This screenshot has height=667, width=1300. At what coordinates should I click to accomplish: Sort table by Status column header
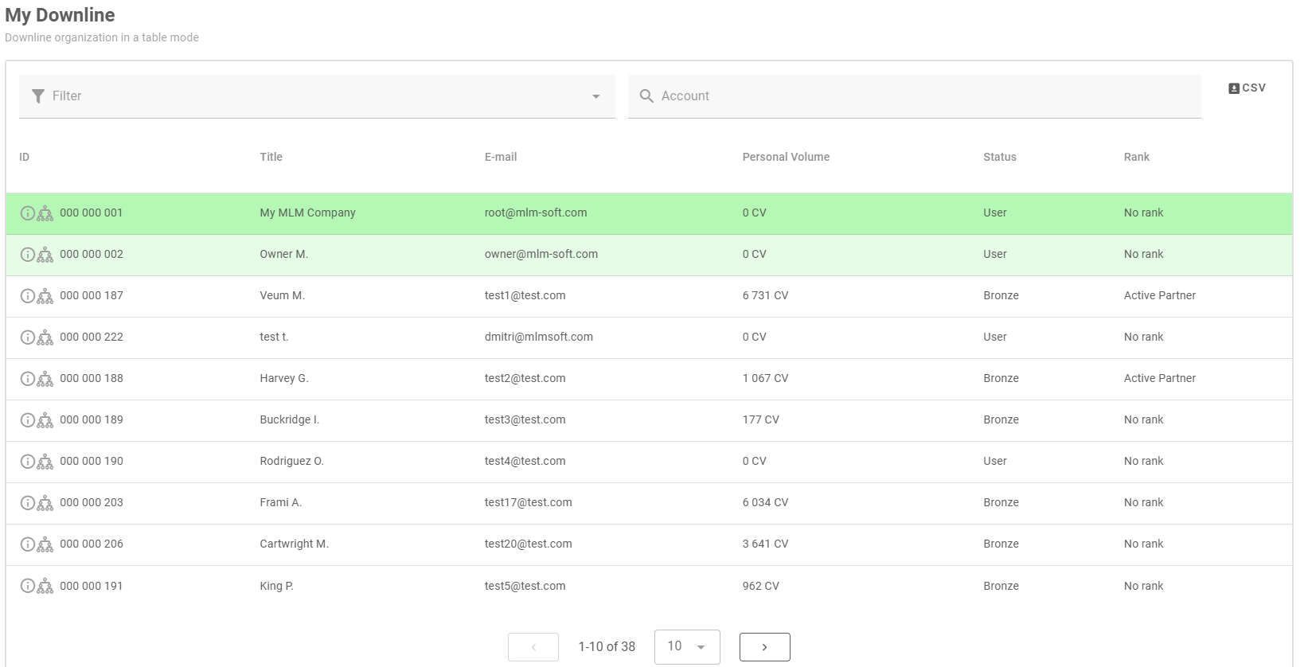click(999, 157)
